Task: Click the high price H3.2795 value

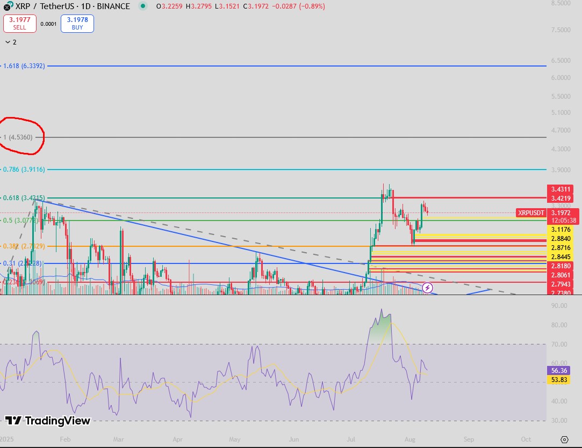Action: [198, 6]
